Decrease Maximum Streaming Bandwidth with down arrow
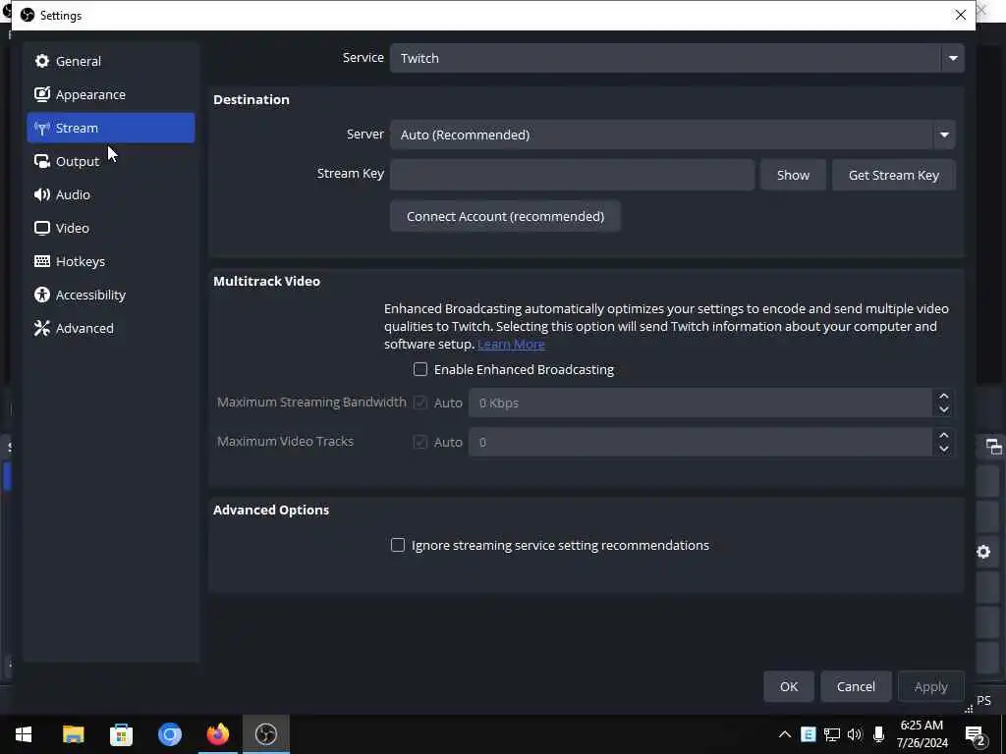Viewport: 1006px width, 754px height. (x=944, y=409)
